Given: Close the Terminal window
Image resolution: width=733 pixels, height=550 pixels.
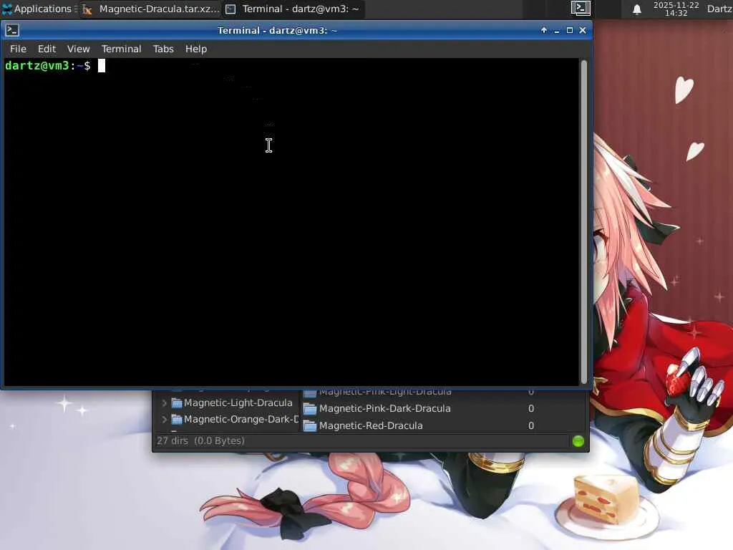Looking at the screenshot, I should tap(583, 30).
